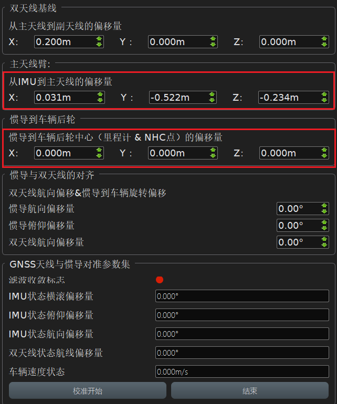
Task: Click the 双天线航向偏移&惯导到车辆旋转偏移 label
Action: (x=88, y=193)
